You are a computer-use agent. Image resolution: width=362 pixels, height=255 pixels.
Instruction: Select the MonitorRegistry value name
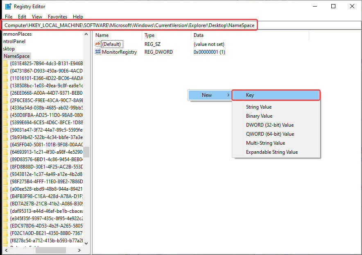119,52
